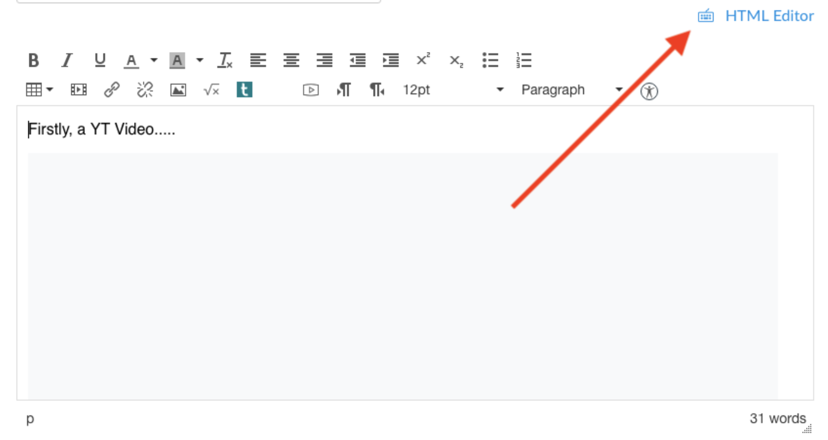Insert a bulleted list
This screenshot has height=440, width=828.
point(490,61)
